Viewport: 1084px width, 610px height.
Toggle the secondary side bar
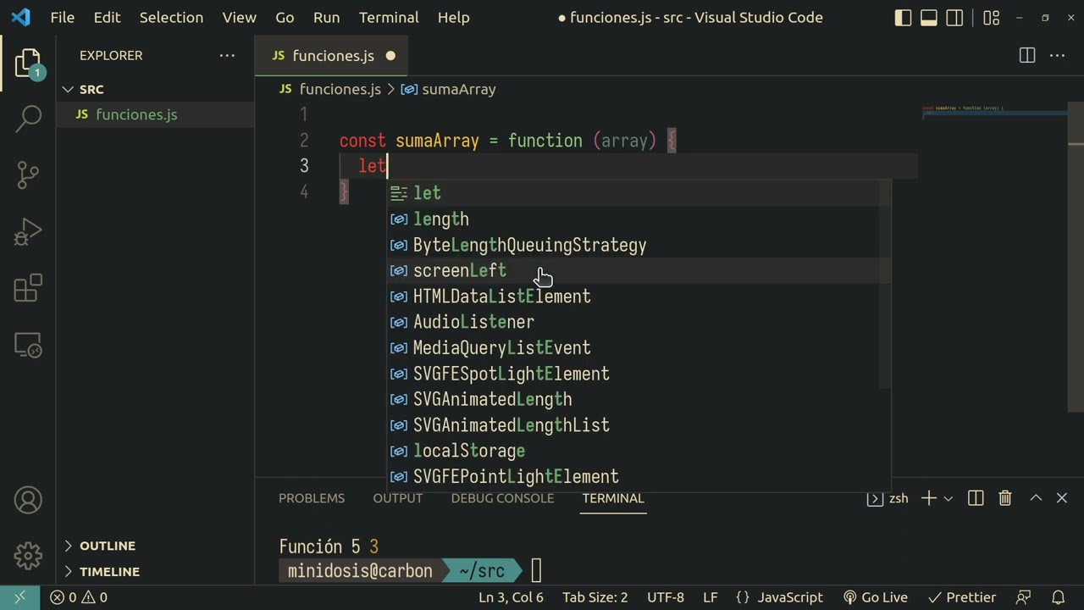[x=954, y=18]
